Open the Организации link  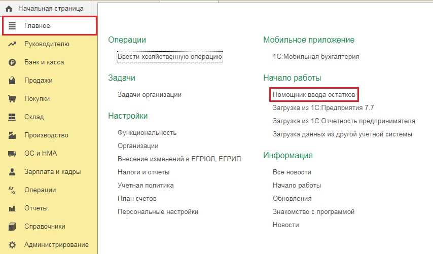[138, 146]
